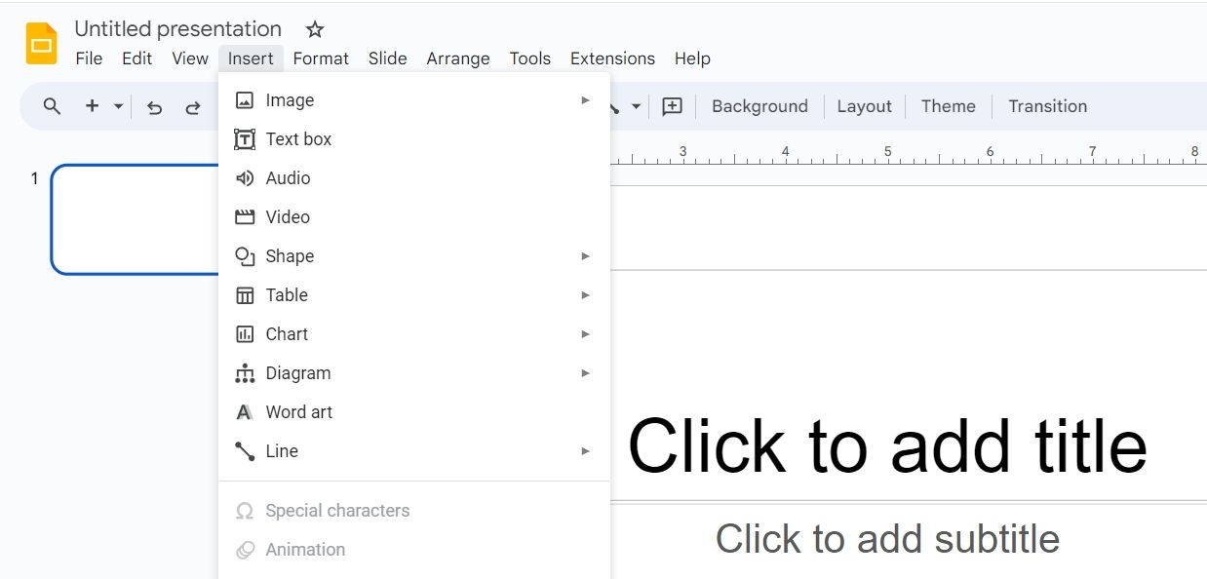Select the zoom tool in the toolbar

[51, 106]
